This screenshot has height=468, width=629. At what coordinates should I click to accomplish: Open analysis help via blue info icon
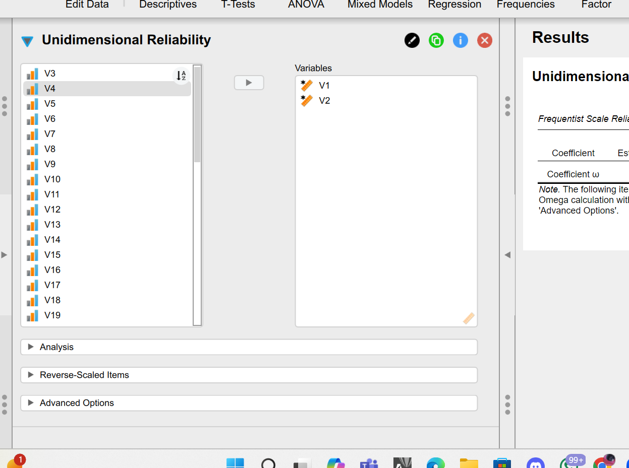(461, 40)
